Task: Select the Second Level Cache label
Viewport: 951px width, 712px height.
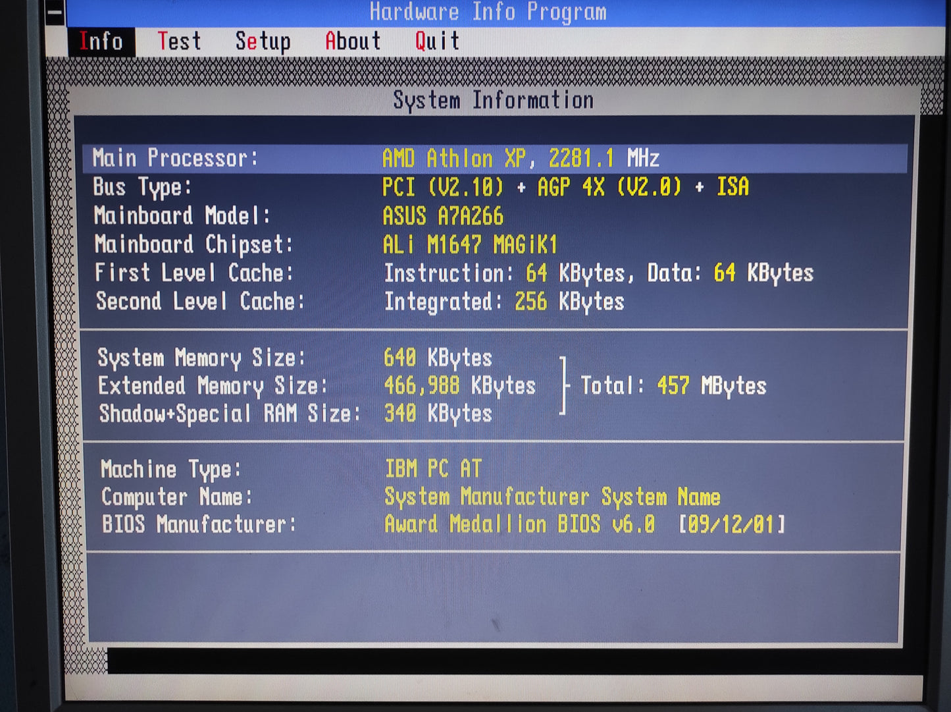Action: tap(200, 302)
